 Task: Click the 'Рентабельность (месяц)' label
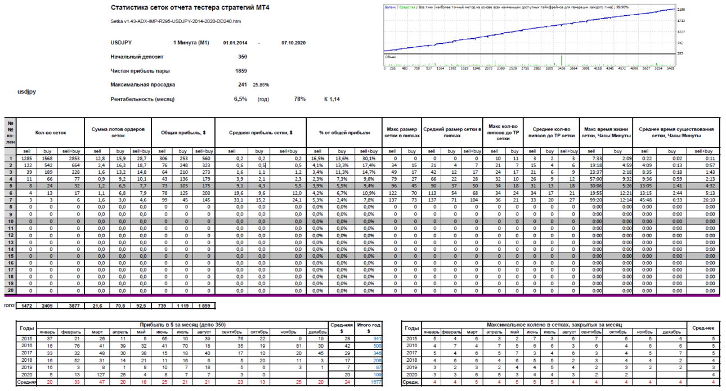143,99
